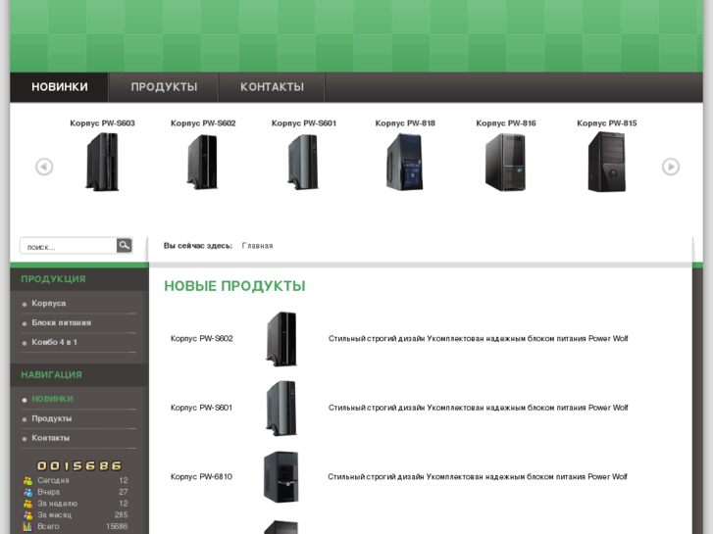Open Корпус PW-815 carousel thumbnail
This screenshot has width=713, height=534.
tap(607, 162)
